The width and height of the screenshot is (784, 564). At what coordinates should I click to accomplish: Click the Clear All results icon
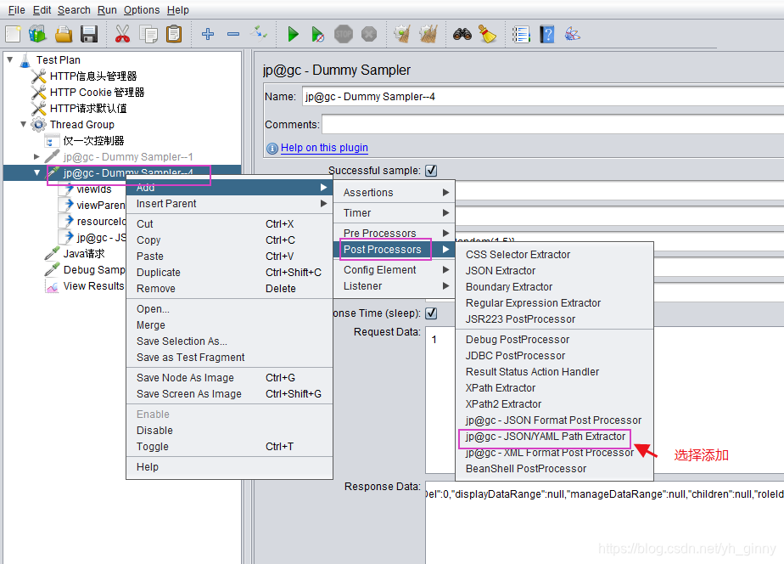pos(428,34)
